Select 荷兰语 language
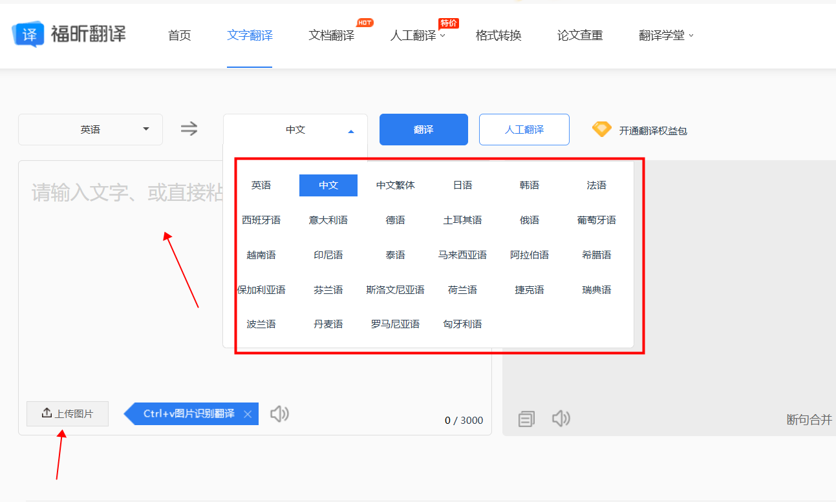The width and height of the screenshot is (836, 502). (462, 290)
